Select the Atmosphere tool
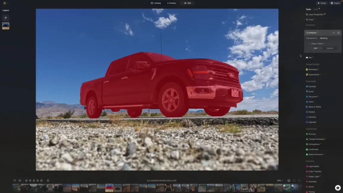Image resolution: width=343 pixels, height=193 pixels. [x=314, y=144]
